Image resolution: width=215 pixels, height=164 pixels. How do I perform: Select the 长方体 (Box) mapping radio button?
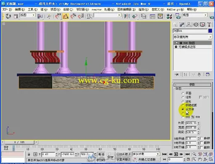click(x=183, y=109)
